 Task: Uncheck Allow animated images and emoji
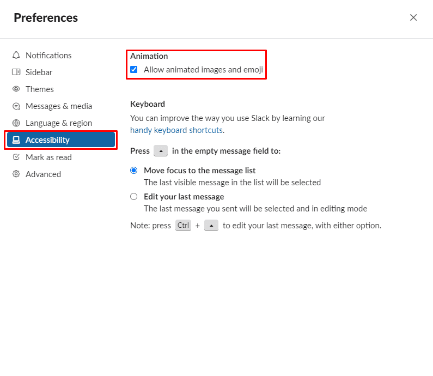point(134,69)
